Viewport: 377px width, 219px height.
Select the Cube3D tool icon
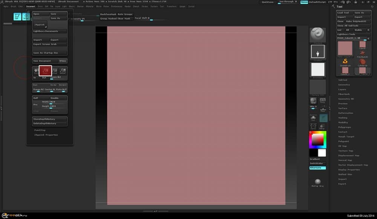click(362, 45)
